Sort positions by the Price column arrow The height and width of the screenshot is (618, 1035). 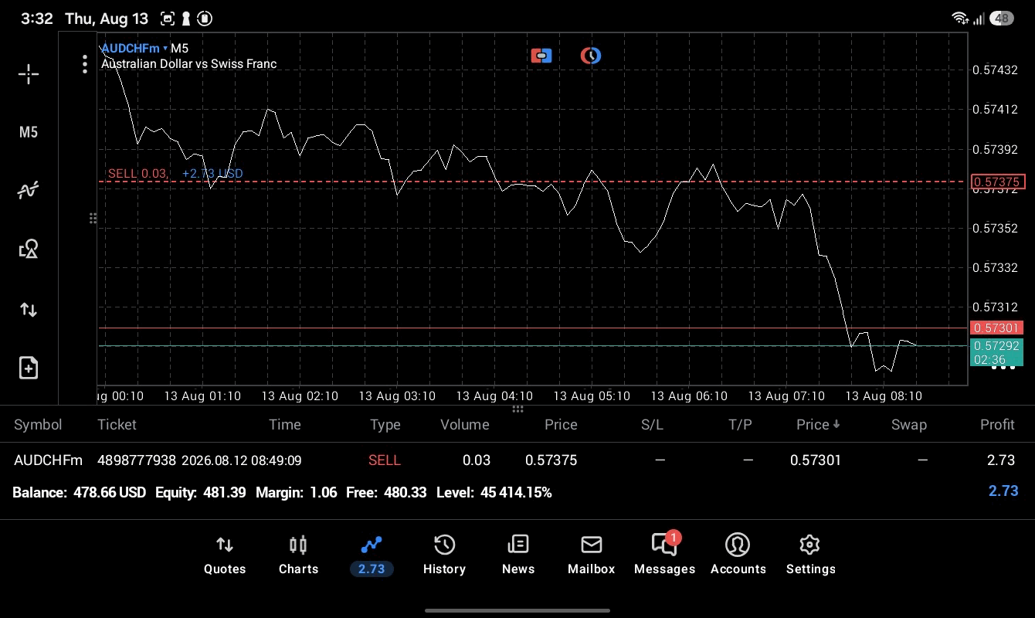pyautogui.click(x=818, y=424)
